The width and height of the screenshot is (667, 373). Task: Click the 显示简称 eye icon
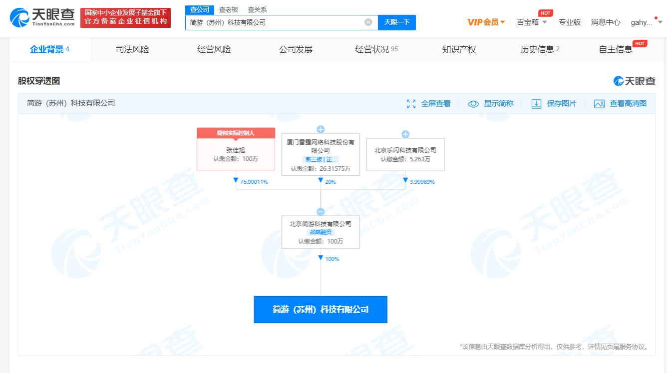tap(472, 103)
